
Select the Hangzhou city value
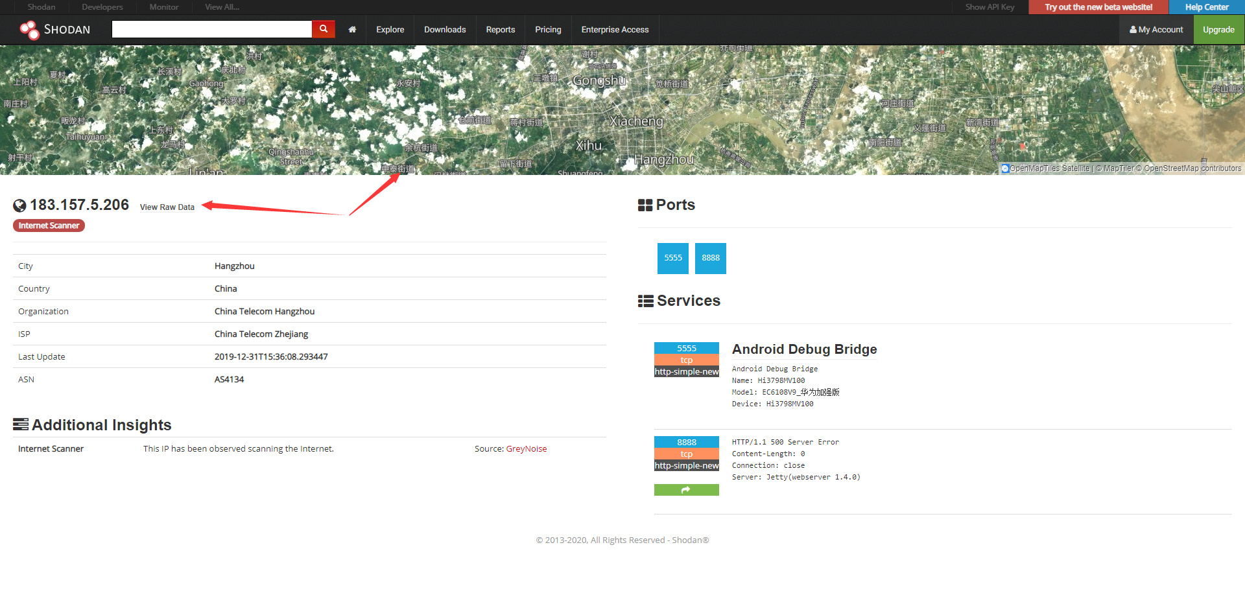click(x=235, y=266)
